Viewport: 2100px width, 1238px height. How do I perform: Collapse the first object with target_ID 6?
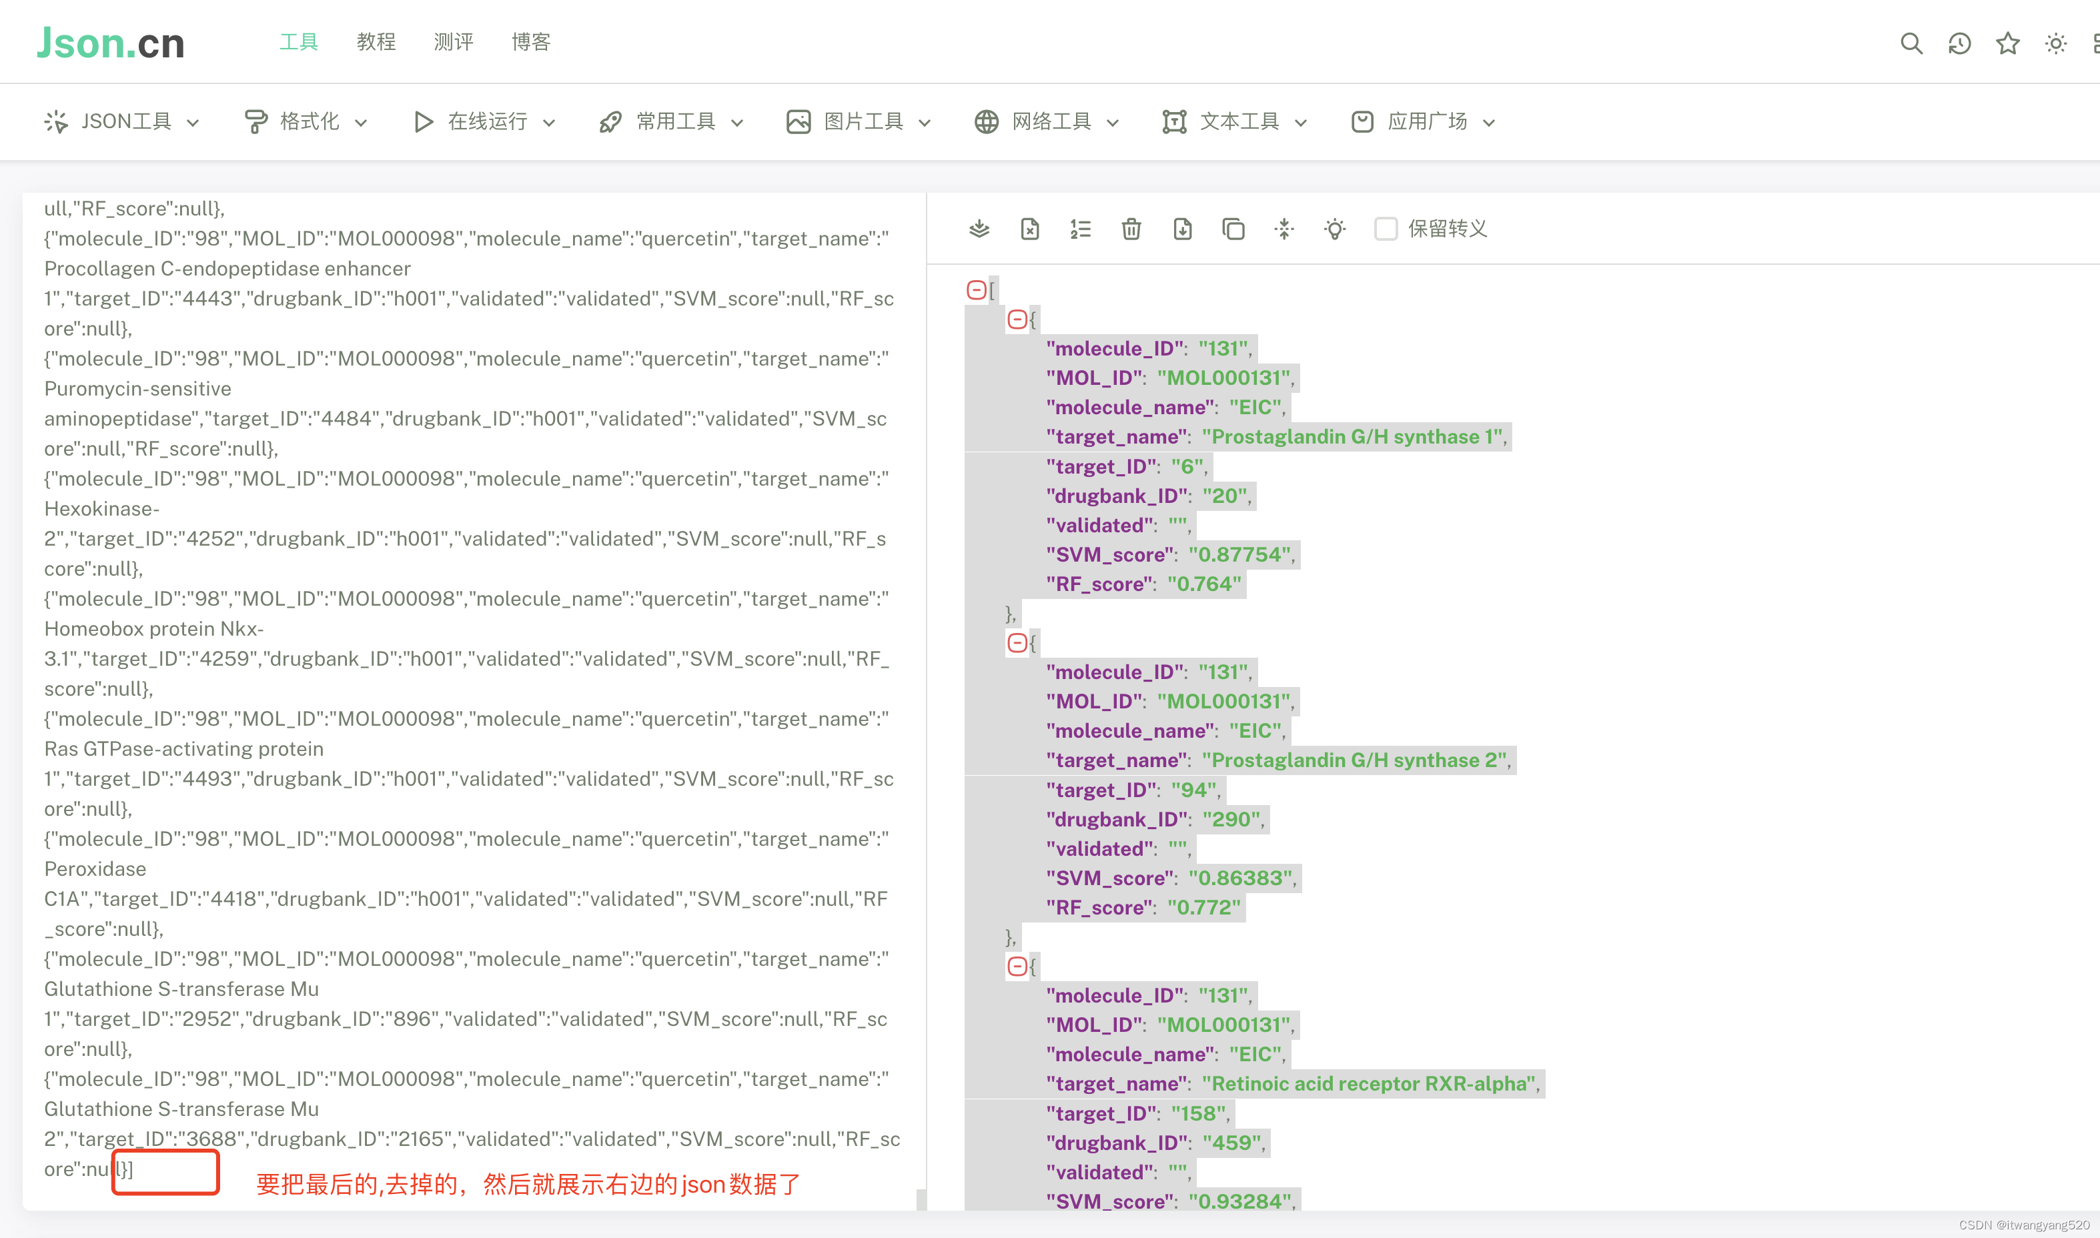point(1017,320)
